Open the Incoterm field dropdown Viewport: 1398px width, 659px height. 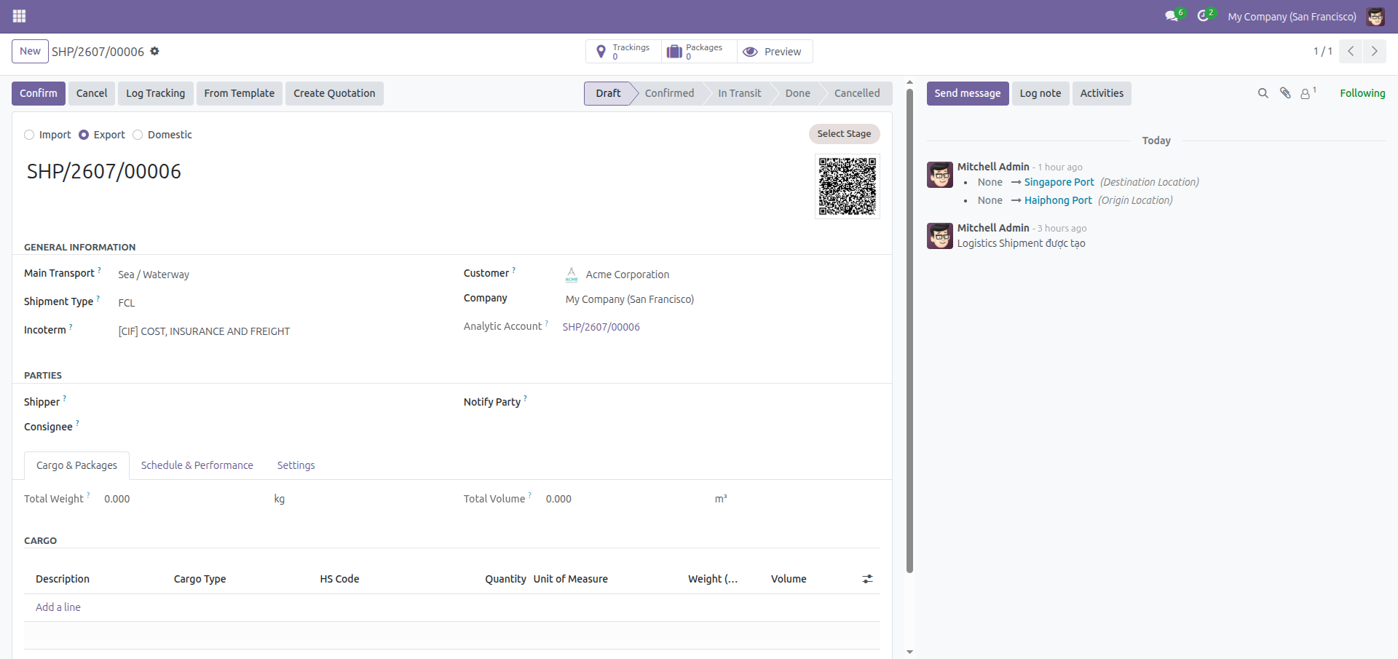[277, 331]
